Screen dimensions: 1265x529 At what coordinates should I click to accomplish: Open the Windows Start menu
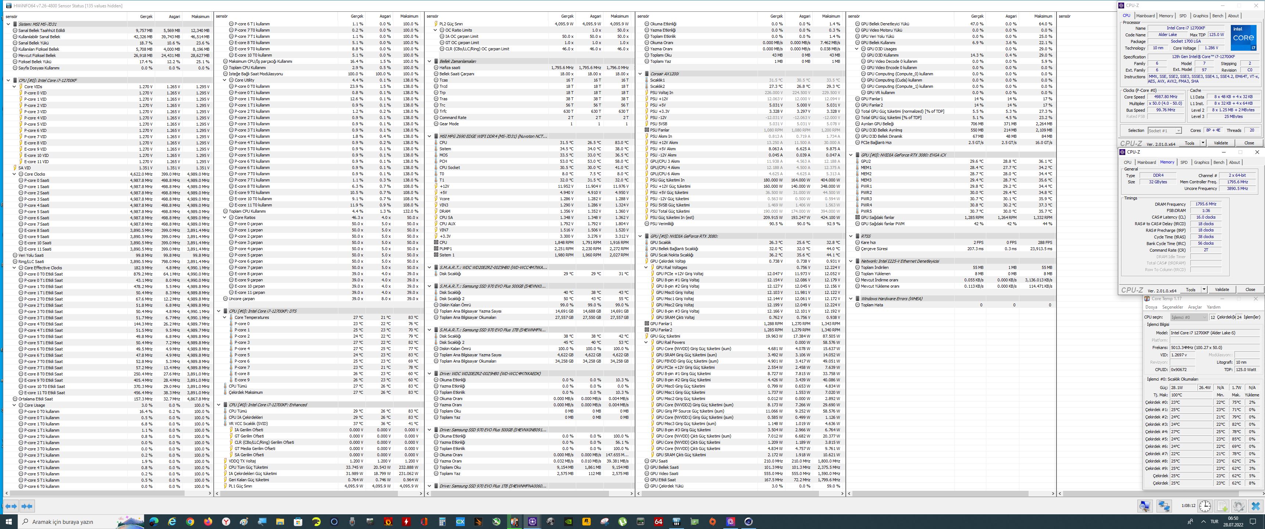tap(8, 522)
